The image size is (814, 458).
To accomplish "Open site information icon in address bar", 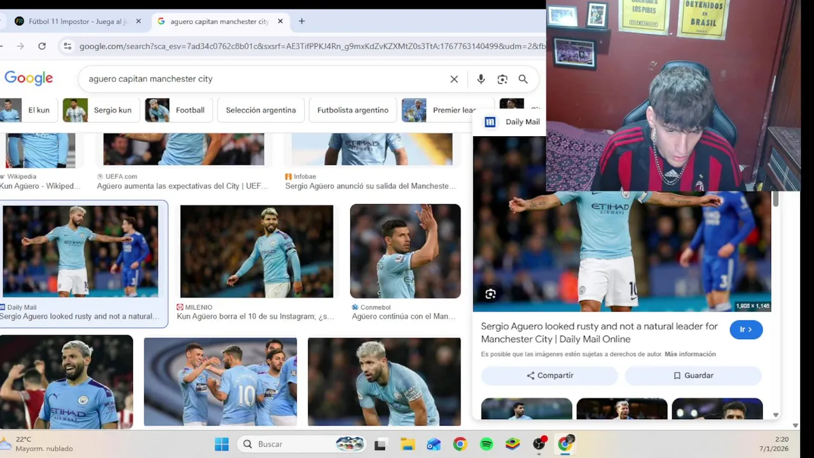I will pyautogui.click(x=67, y=46).
